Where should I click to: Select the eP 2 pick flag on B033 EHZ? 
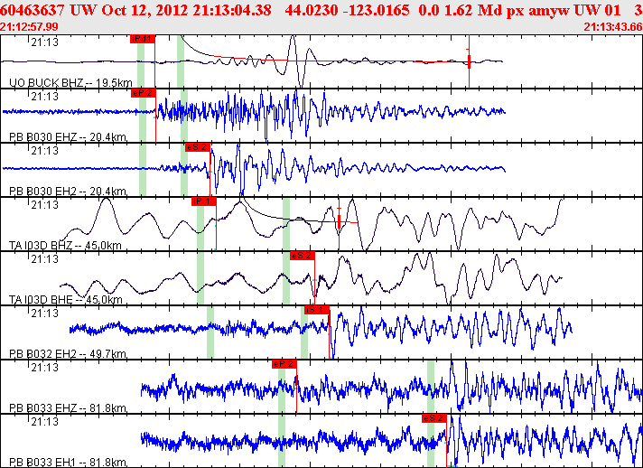coord(284,364)
